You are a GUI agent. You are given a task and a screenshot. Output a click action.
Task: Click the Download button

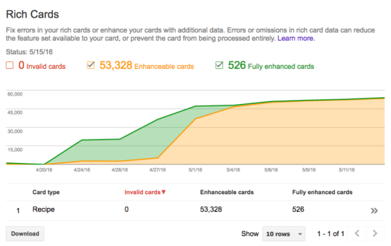coord(25,234)
